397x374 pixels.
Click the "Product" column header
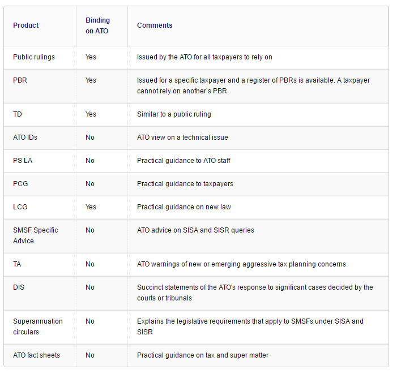(x=26, y=25)
